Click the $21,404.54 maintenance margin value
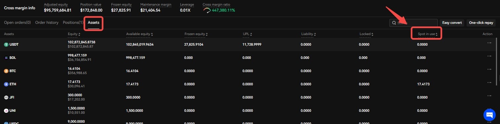The image size is (500, 124). pyautogui.click(x=150, y=10)
